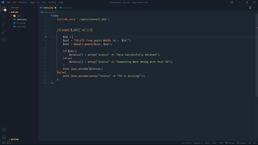Click Prettier in status bar
The height and width of the screenshot is (145, 258).
click(x=241, y=143)
